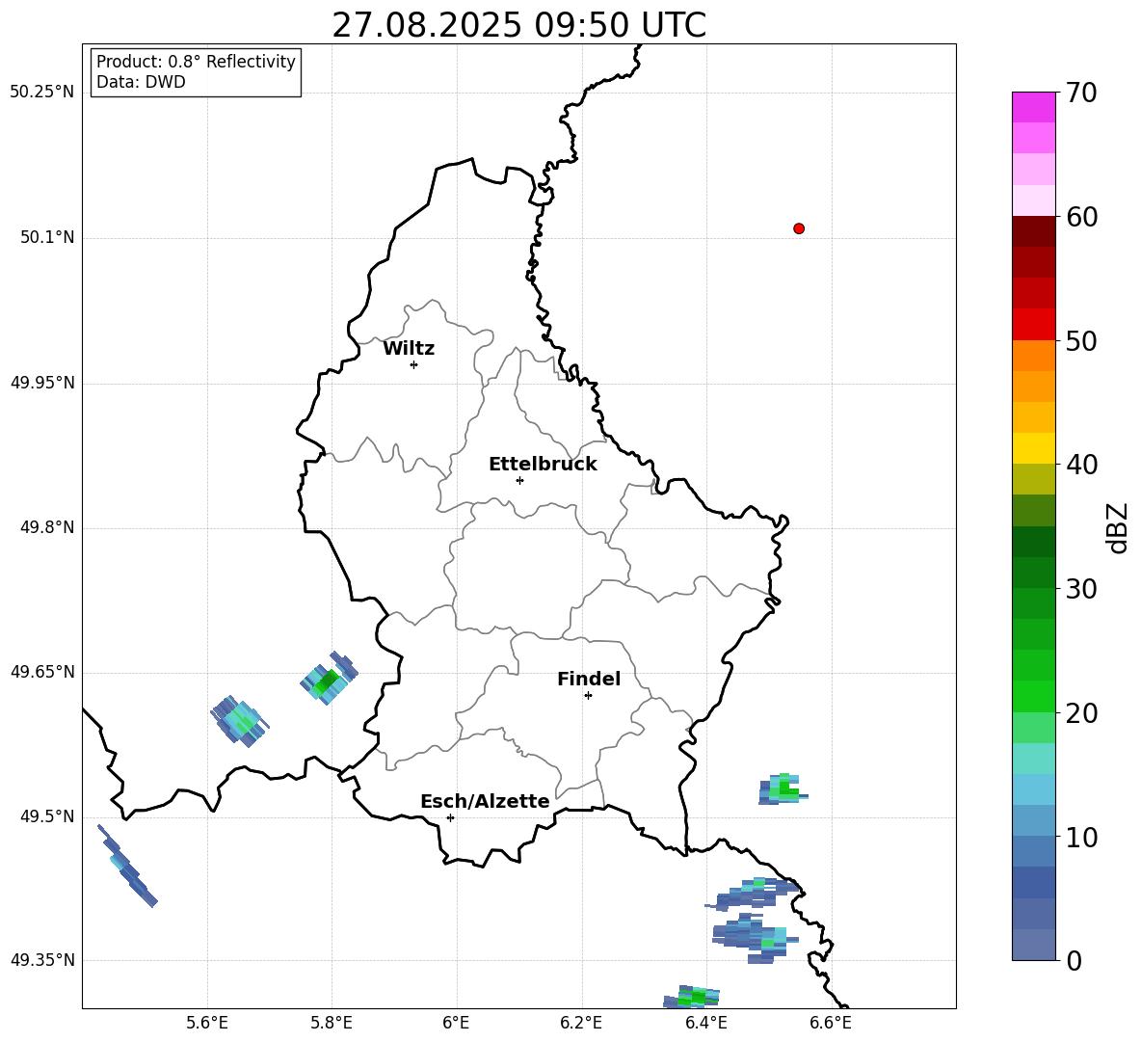Click the colorbar value 10
This screenshot has height=1042, width=1141.
point(1081,837)
